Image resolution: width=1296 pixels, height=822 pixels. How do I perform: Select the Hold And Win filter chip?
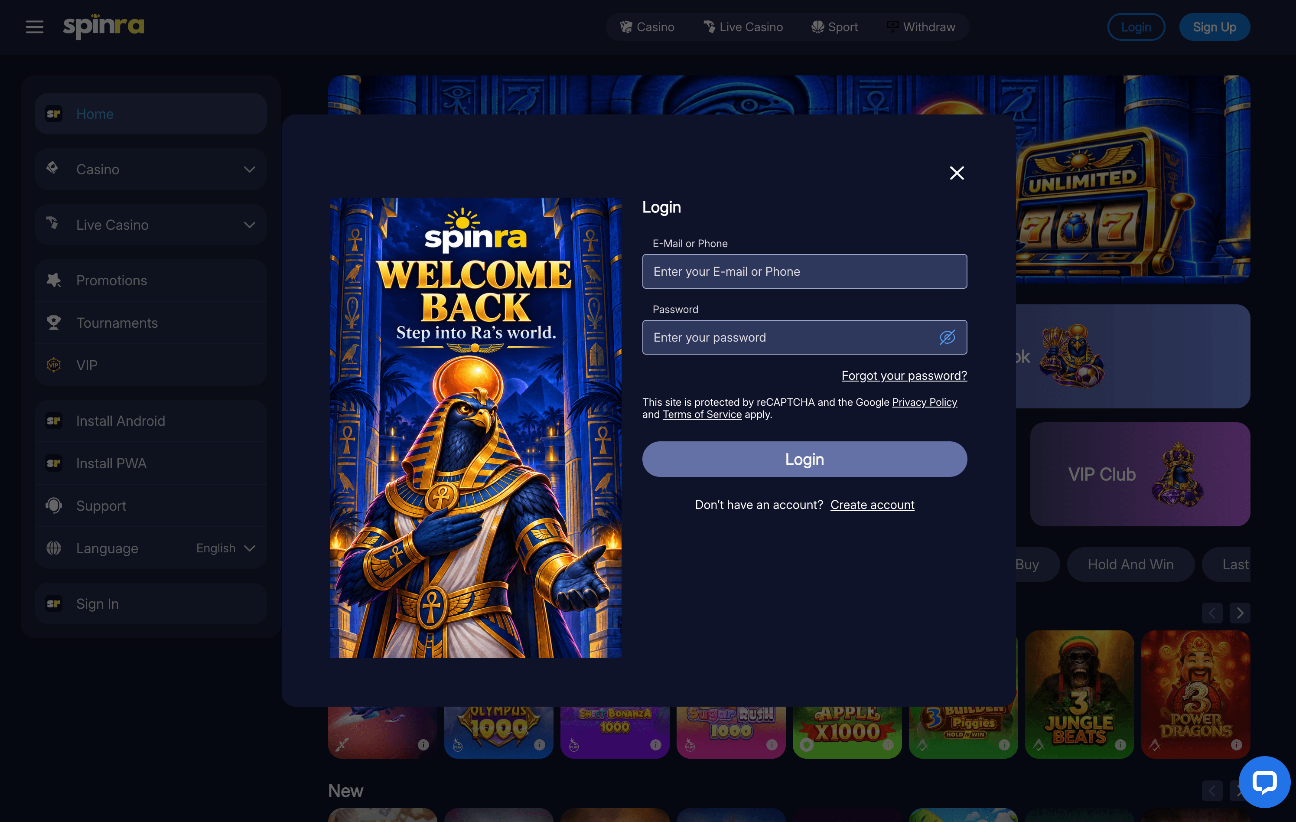[x=1130, y=564]
